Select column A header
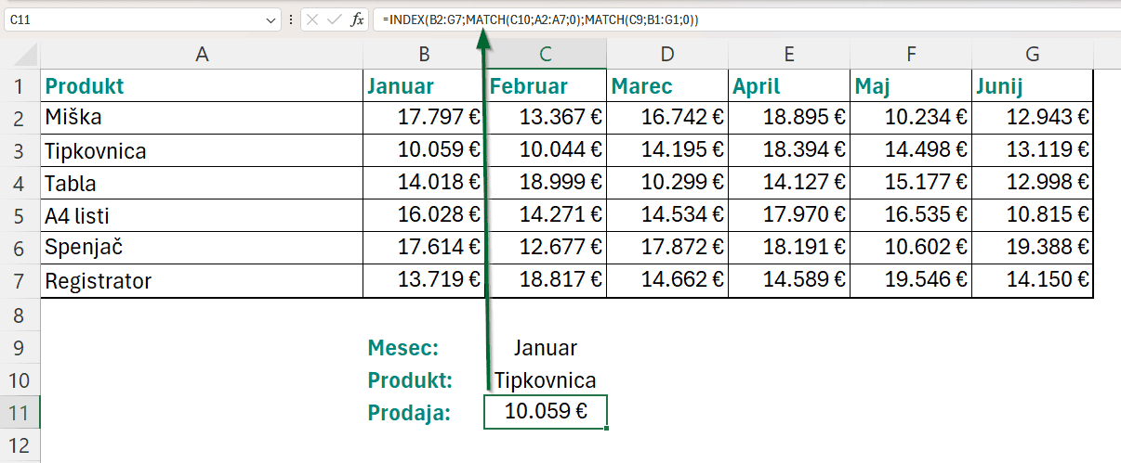Viewport: 1121px width, 463px height. [x=201, y=55]
